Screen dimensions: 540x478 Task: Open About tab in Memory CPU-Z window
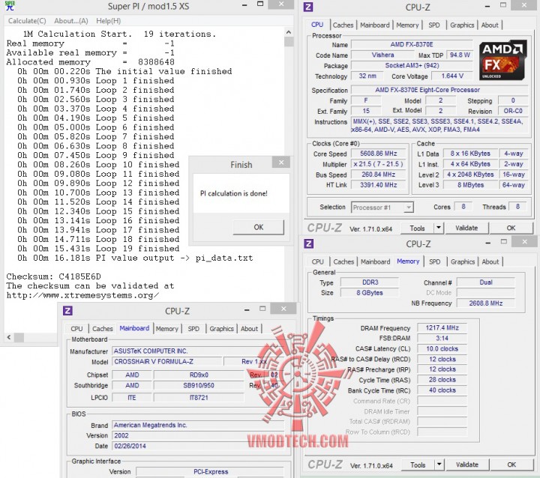pos(490,262)
